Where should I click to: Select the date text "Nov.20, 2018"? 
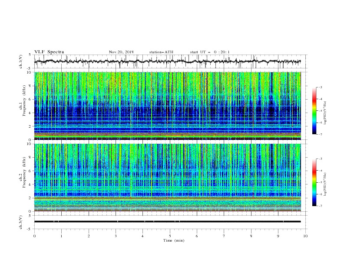click(x=121, y=52)
